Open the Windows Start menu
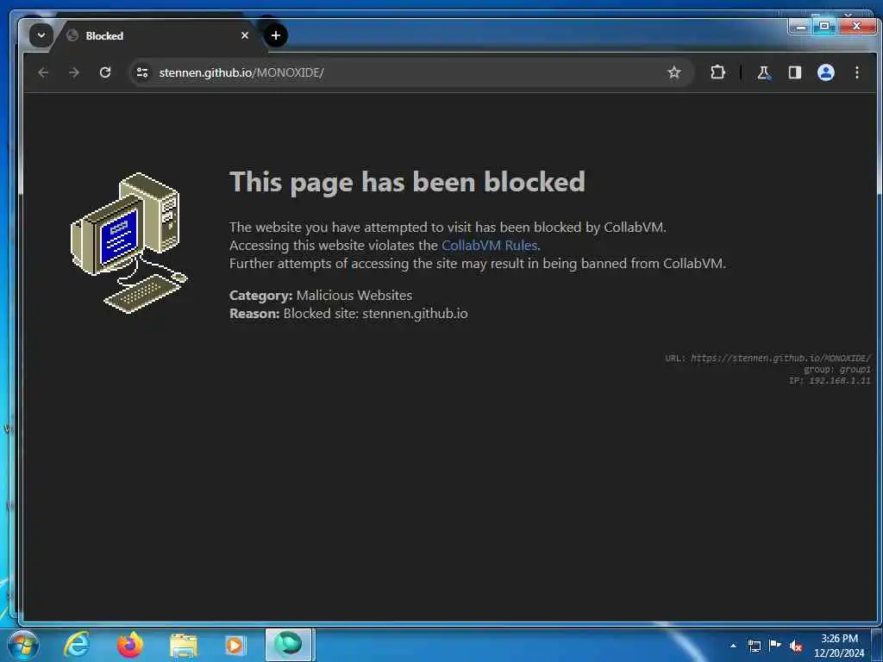The image size is (883, 662). [23, 645]
